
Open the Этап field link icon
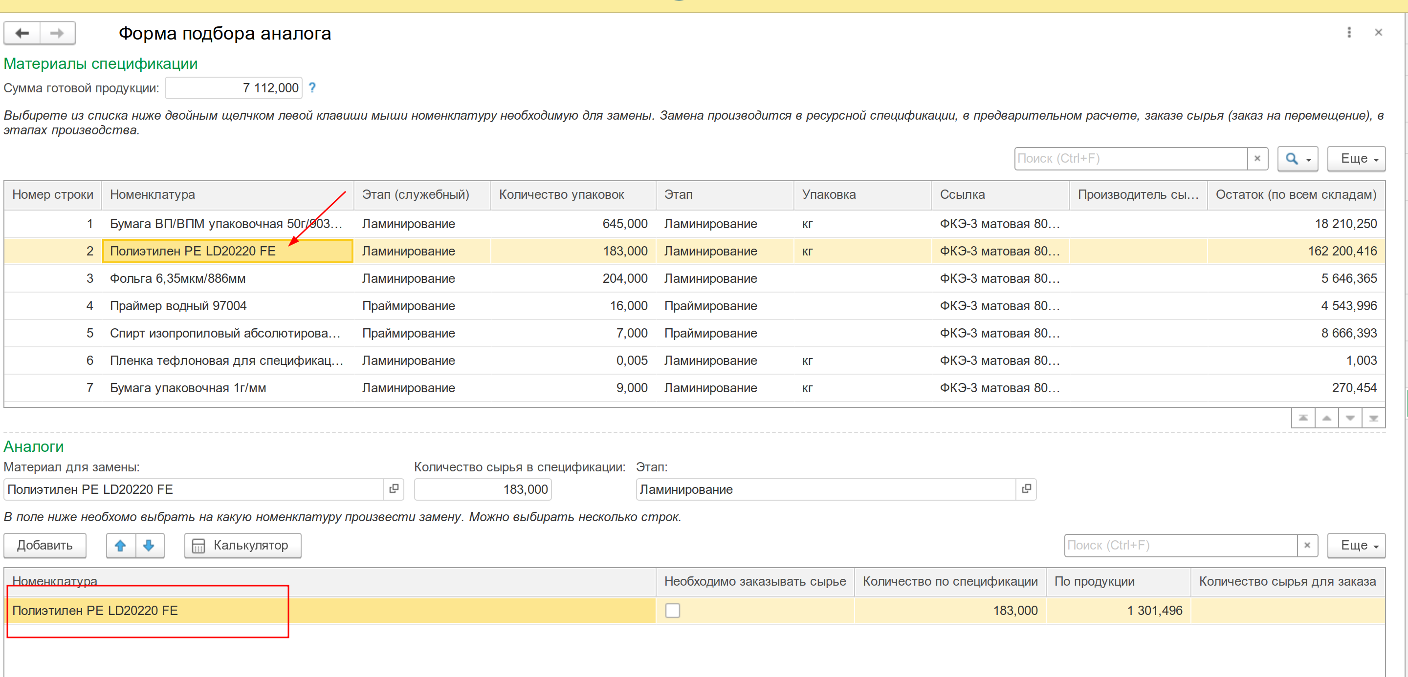tap(1026, 488)
